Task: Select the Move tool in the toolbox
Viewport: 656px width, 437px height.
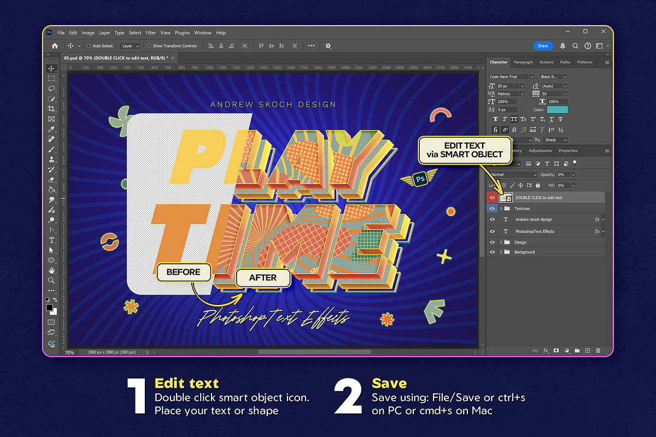Action: (x=51, y=69)
